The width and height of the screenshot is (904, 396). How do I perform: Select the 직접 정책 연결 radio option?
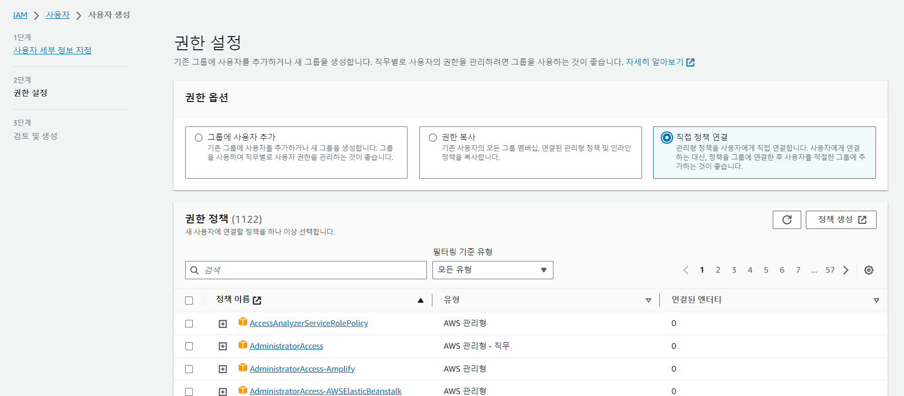tap(666, 138)
